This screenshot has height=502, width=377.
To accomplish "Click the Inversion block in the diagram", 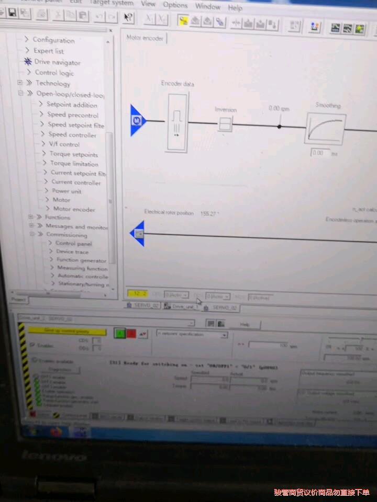I will tap(225, 124).
